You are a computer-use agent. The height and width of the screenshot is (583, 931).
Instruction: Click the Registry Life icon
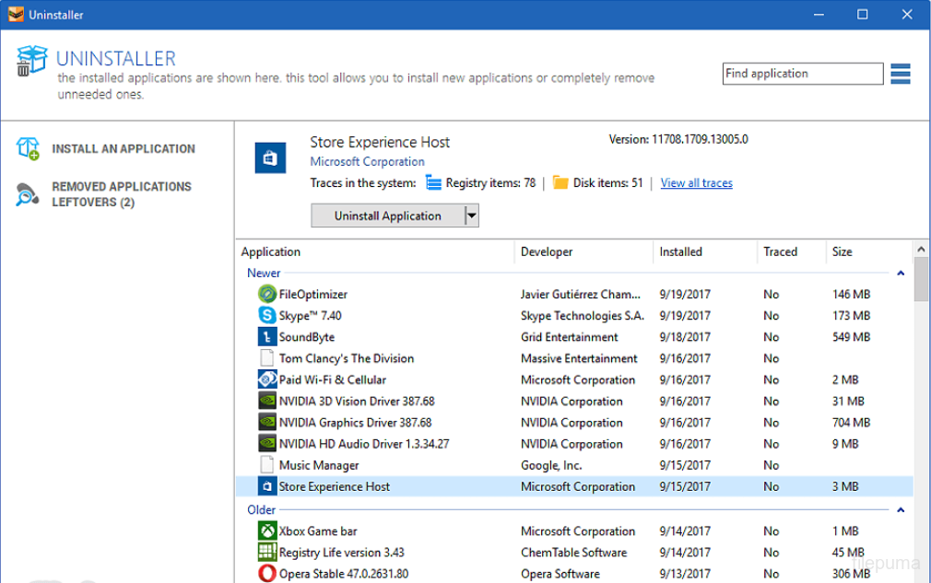coord(266,553)
